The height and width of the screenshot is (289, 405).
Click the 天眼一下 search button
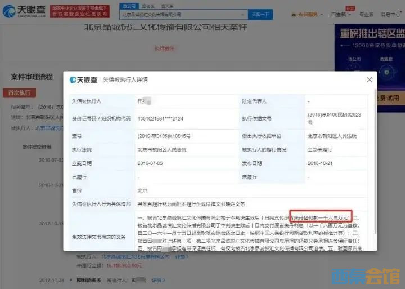point(260,14)
